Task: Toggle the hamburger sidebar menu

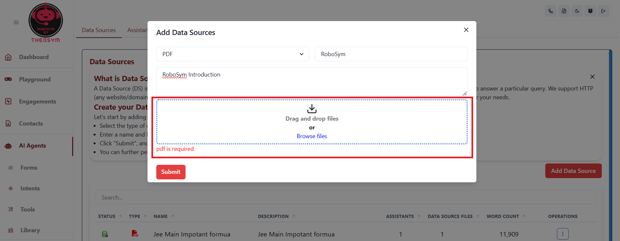Action: pyautogui.click(x=16, y=22)
